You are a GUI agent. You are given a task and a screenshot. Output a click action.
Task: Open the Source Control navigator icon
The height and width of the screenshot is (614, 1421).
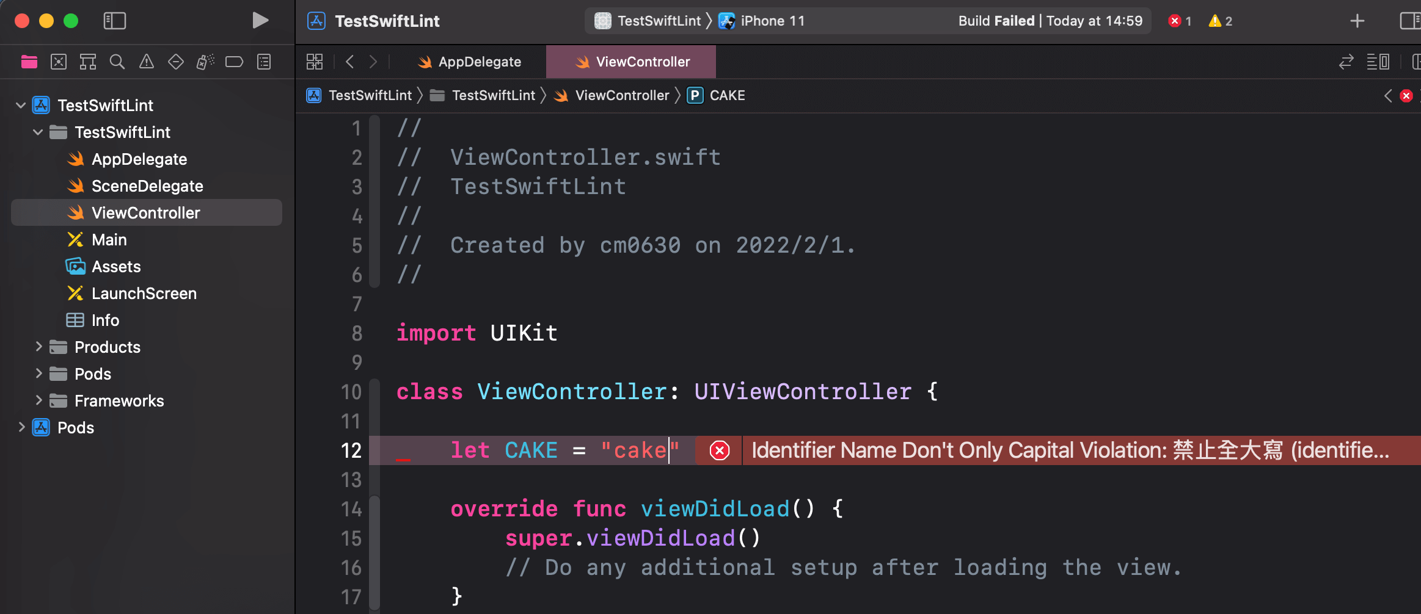(x=59, y=62)
